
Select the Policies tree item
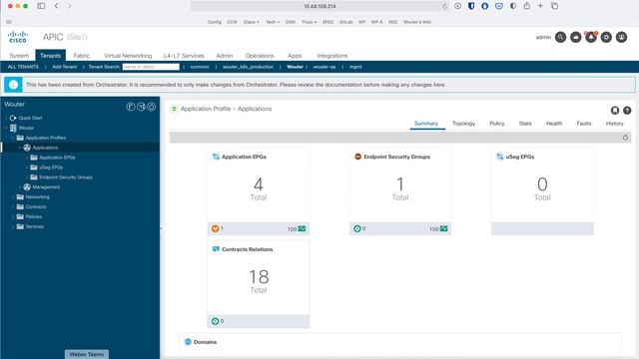click(x=33, y=216)
